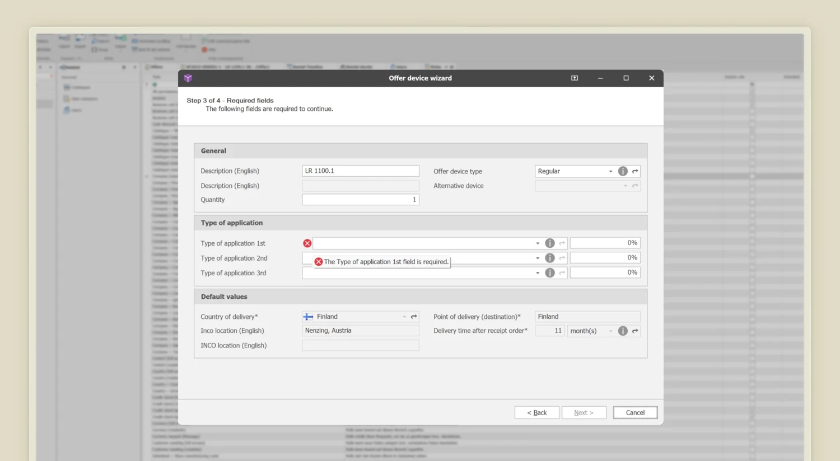Click the reset arrow for Type of application 1st

[x=562, y=243]
